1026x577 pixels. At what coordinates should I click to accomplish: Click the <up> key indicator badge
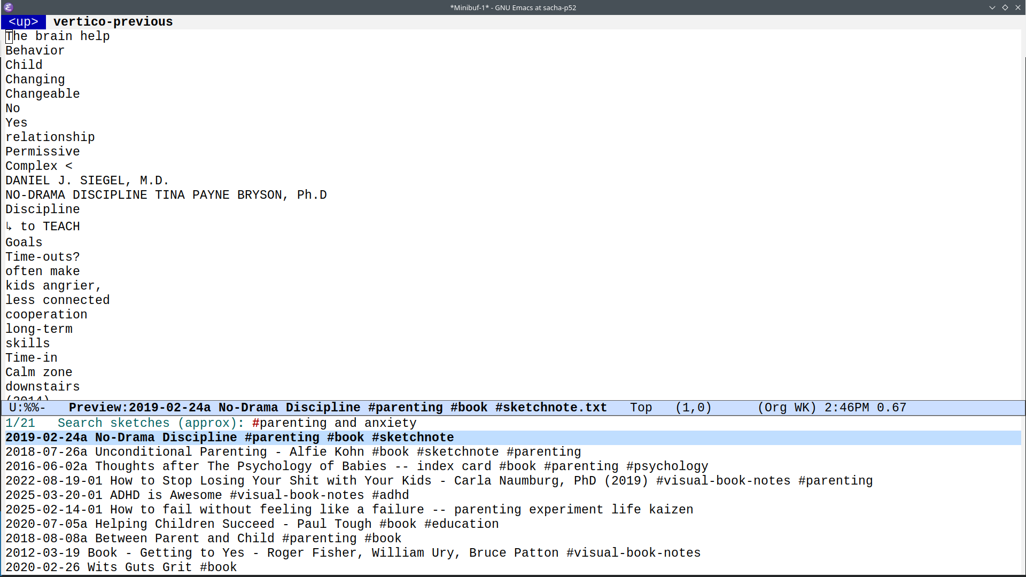(x=24, y=22)
